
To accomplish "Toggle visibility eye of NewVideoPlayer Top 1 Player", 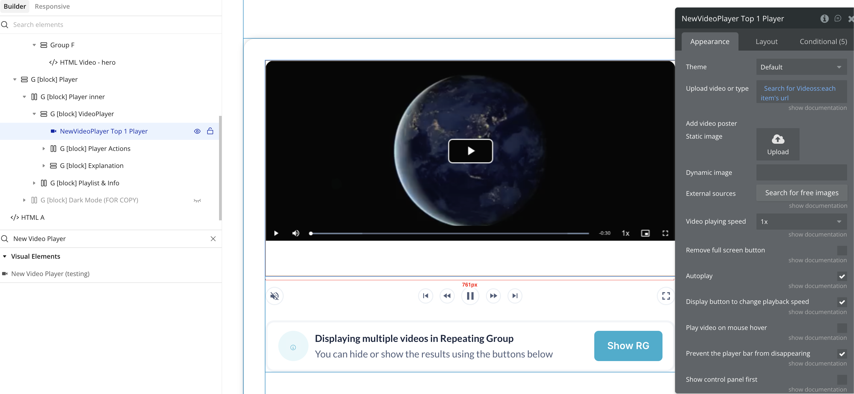I will tap(197, 131).
